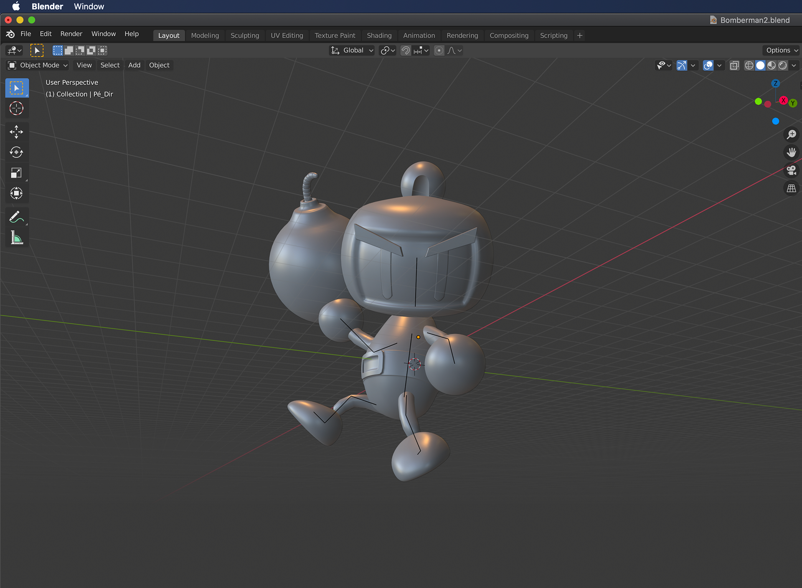The image size is (802, 588).
Task: Set selection mode to extend selection
Action: pyautogui.click(x=69, y=51)
